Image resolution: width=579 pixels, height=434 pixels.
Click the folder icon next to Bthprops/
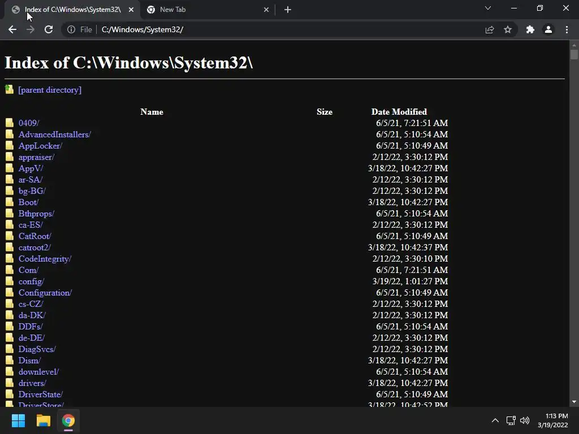point(10,213)
